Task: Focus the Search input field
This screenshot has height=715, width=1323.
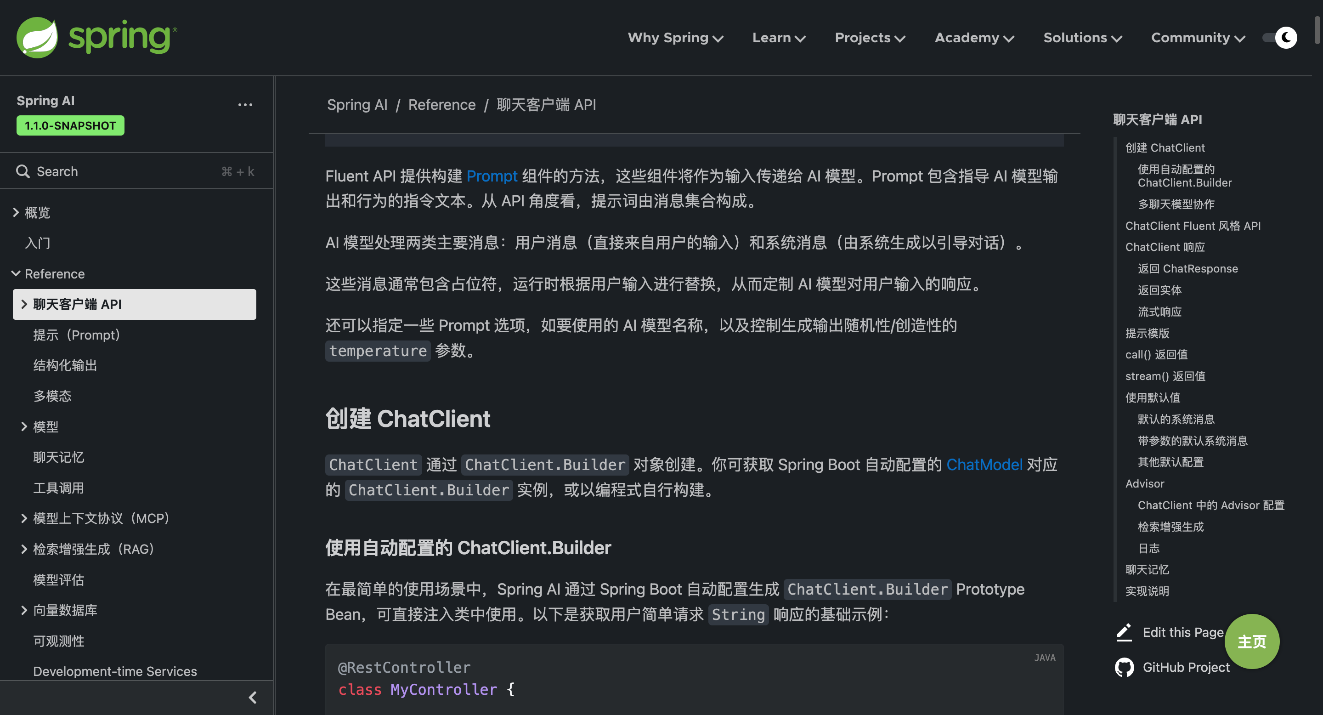Action: pos(136,171)
